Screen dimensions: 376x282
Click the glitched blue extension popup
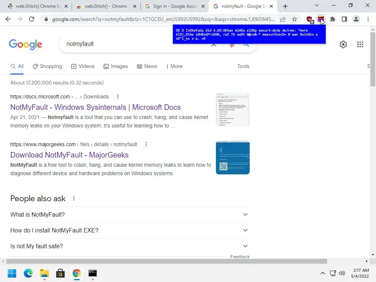249,35
